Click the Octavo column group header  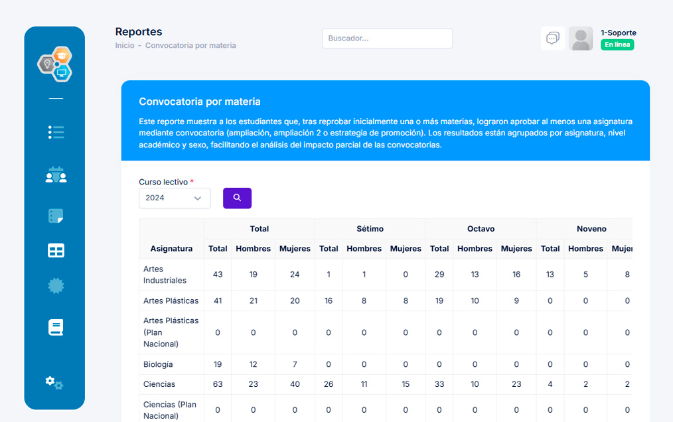481,229
